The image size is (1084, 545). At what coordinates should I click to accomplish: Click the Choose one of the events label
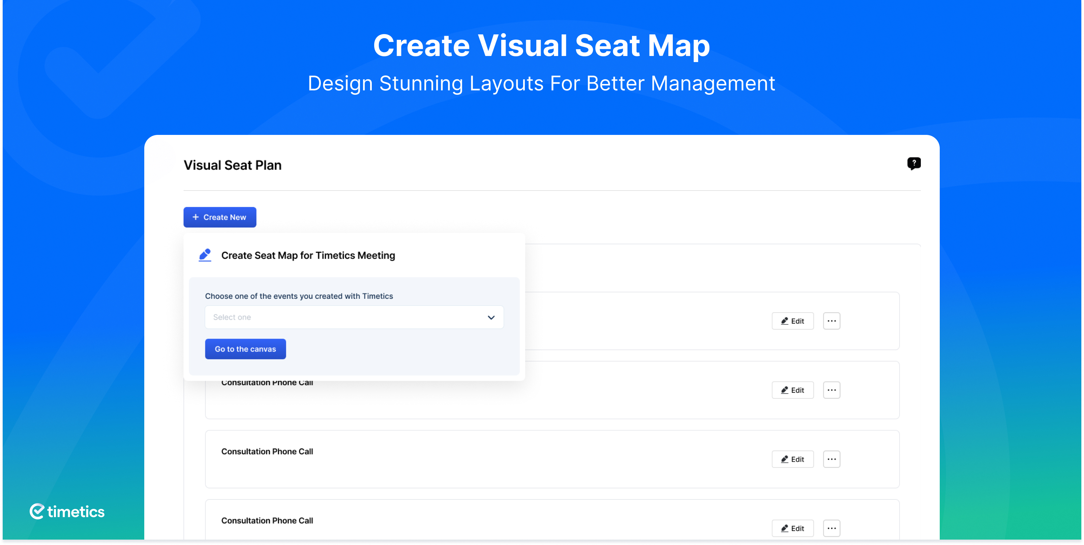(x=299, y=296)
